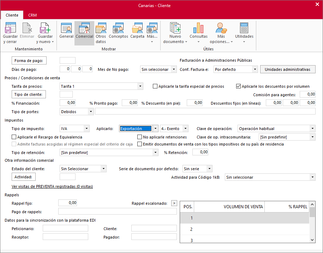Click the Rappel fijo input field
The image size is (323, 253).
pos(67,203)
